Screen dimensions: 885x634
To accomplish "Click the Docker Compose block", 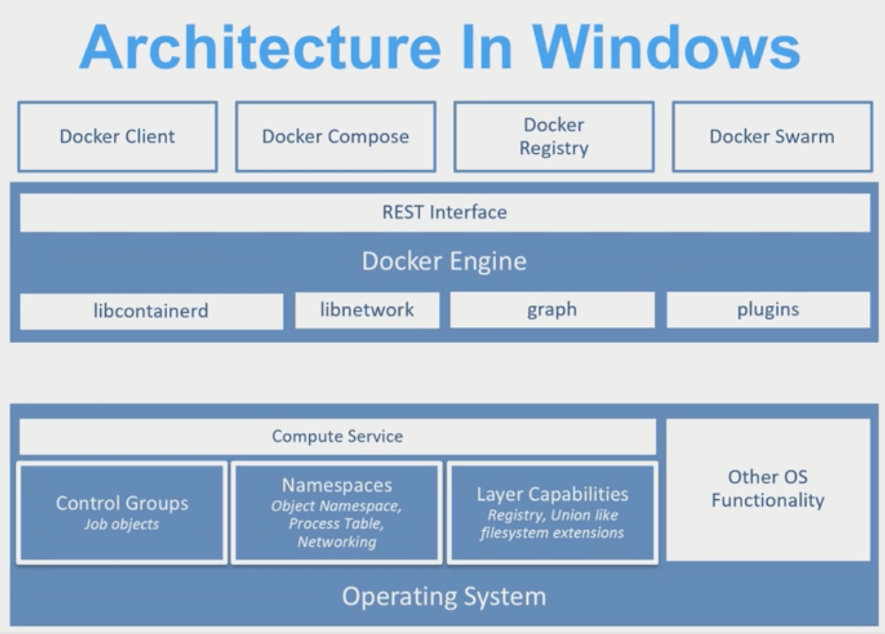I will (335, 137).
